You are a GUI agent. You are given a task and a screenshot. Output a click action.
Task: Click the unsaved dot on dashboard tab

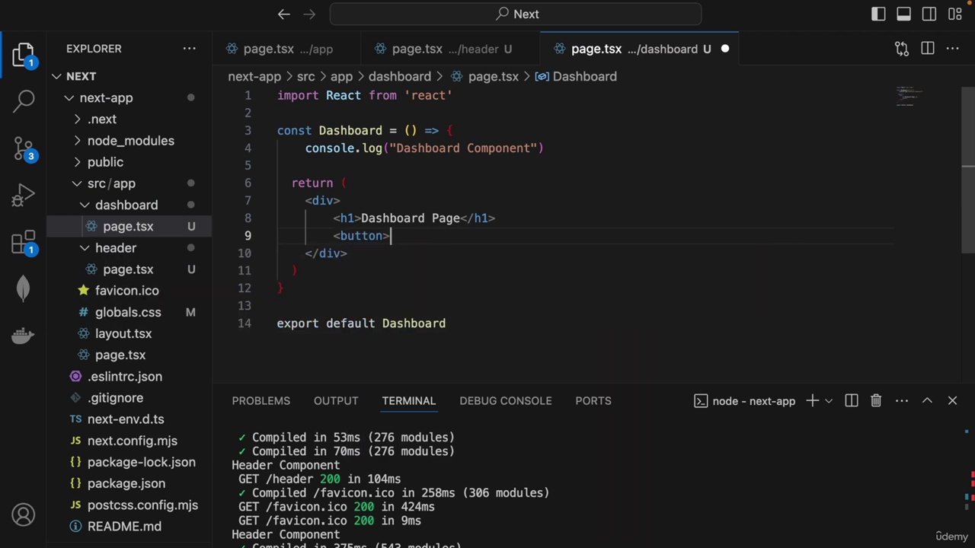click(724, 49)
